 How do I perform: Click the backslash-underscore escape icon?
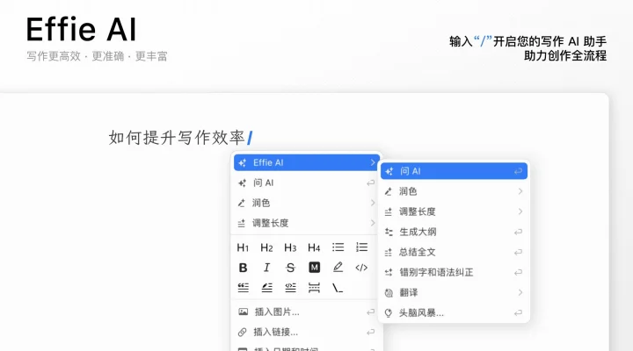pyautogui.click(x=338, y=288)
